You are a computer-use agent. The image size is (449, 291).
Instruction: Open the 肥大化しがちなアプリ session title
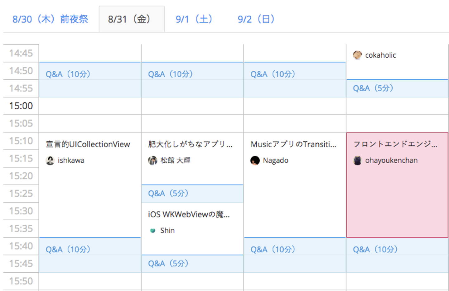(190, 144)
